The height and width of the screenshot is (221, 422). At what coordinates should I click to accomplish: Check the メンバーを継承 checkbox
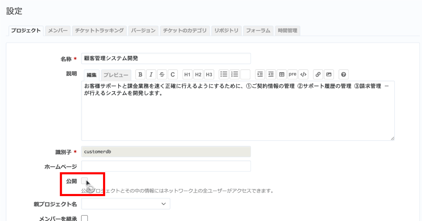(x=84, y=219)
